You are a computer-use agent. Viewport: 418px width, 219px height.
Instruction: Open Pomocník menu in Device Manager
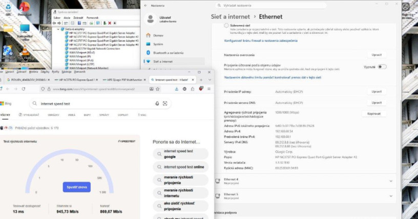[93, 17]
